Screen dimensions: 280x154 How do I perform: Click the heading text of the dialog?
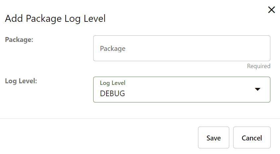[55, 19]
